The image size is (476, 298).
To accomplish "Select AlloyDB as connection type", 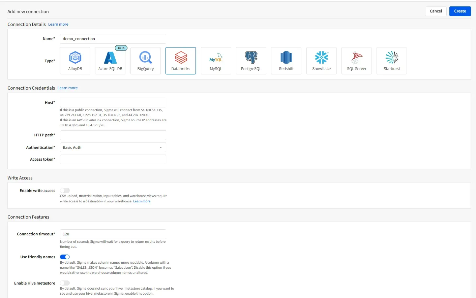I will (x=75, y=61).
